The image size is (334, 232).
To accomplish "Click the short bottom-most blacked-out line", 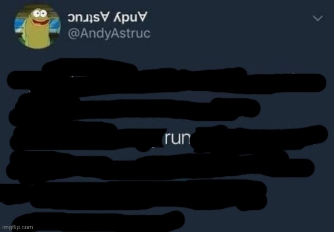I will pyautogui.click(x=98, y=221).
